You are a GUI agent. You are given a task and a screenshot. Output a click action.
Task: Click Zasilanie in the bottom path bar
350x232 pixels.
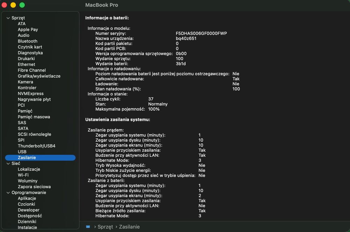click(x=129, y=227)
